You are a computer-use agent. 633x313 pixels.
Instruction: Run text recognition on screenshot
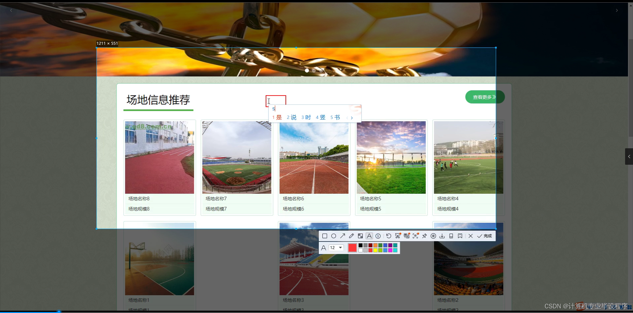(416, 236)
